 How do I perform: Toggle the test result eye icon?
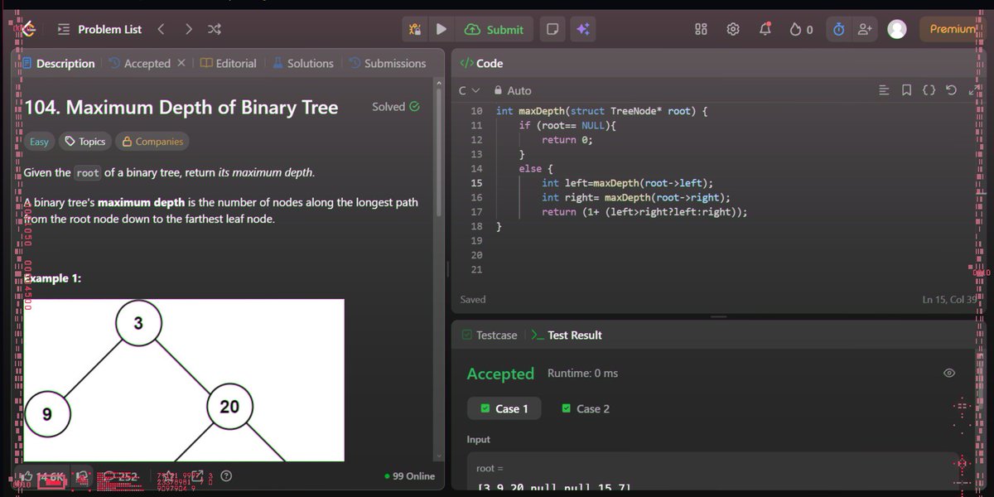click(x=949, y=374)
